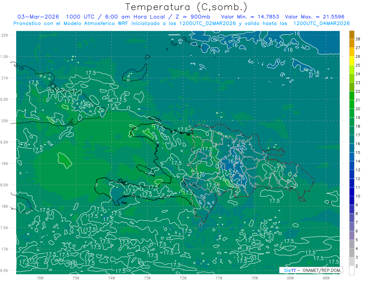The height and width of the screenshot is (282, 366).
Task: Click the '74W' longitude axis label
Action: (111, 278)
